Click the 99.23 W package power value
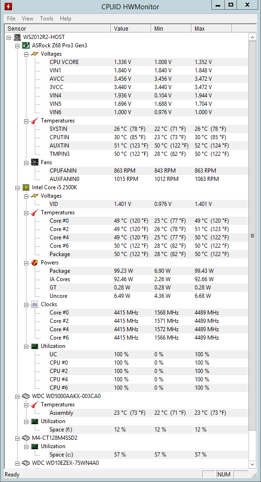Viewport: 261px width, 482px height. (x=123, y=271)
